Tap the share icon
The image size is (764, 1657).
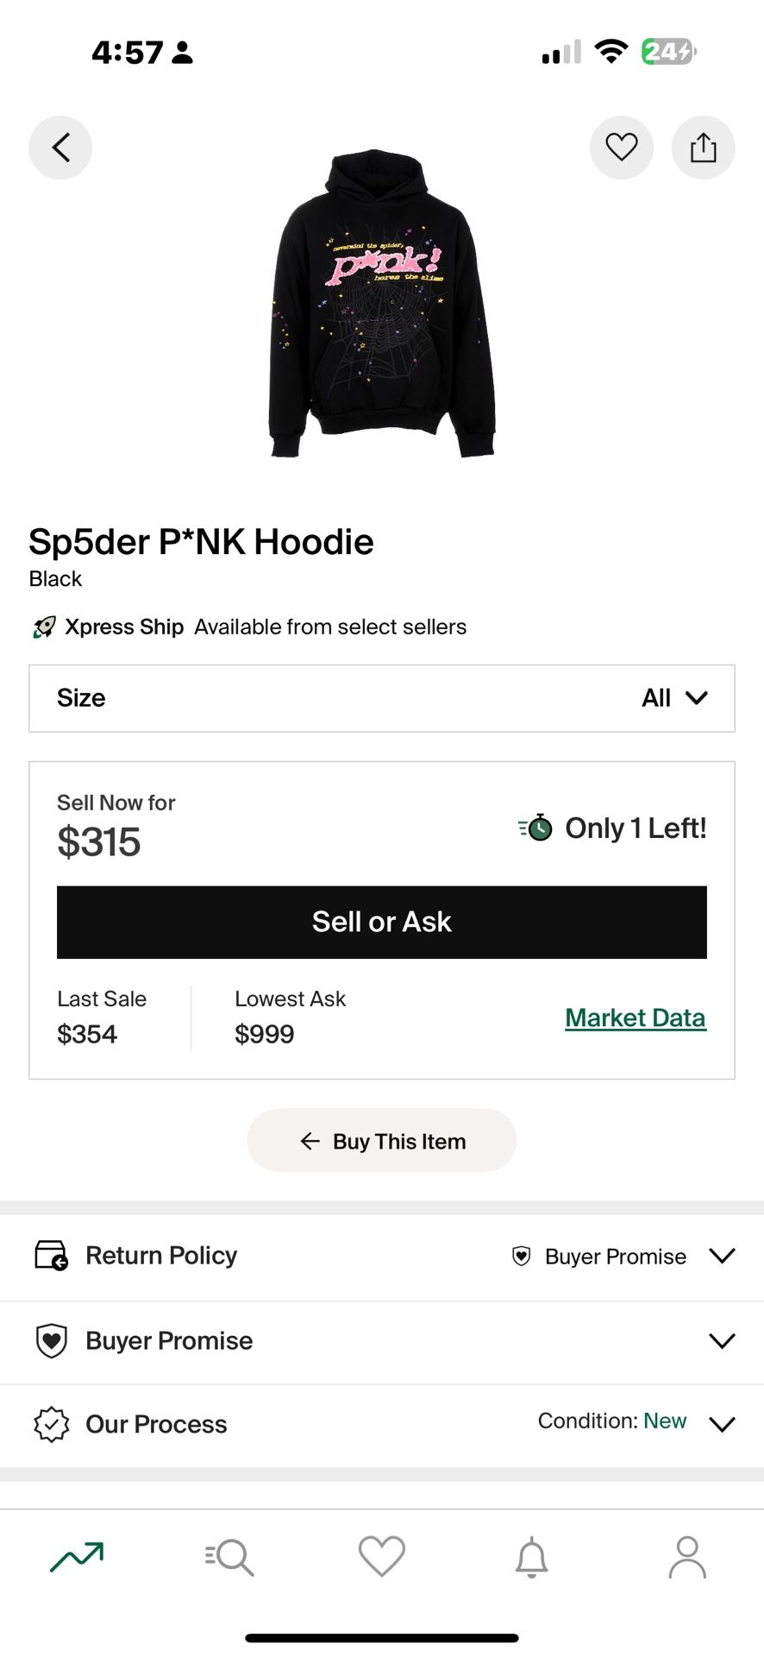(x=703, y=148)
